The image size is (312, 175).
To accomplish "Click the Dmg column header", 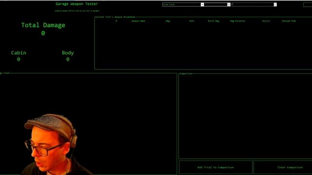I will click(x=168, y=21).
